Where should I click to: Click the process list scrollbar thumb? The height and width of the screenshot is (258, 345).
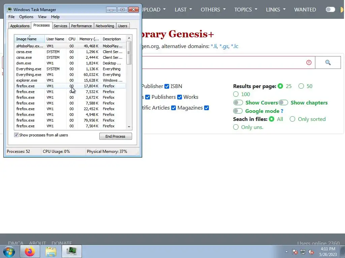pos(129,53)
